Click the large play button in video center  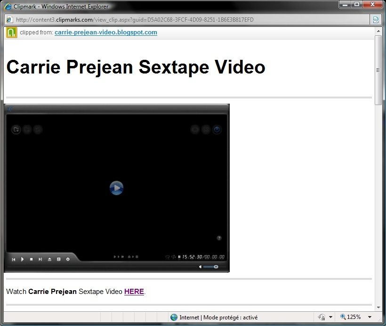pyautogui.click(x=116, y=188)
